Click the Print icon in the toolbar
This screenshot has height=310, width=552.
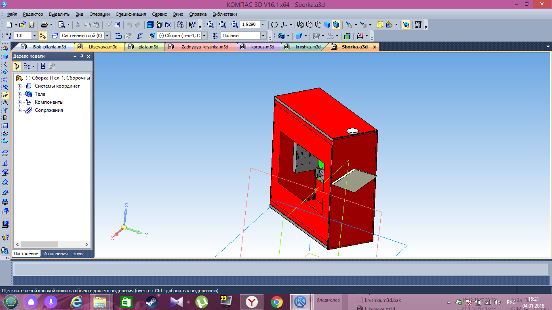[44, 25]
